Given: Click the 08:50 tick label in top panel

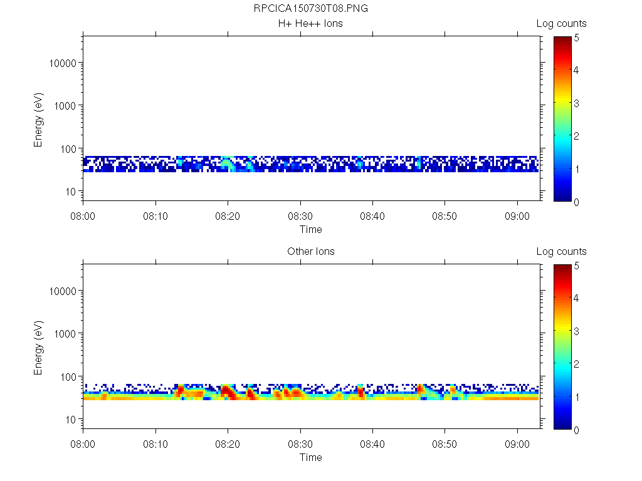Looking at the screenshot, I should 445,216.
